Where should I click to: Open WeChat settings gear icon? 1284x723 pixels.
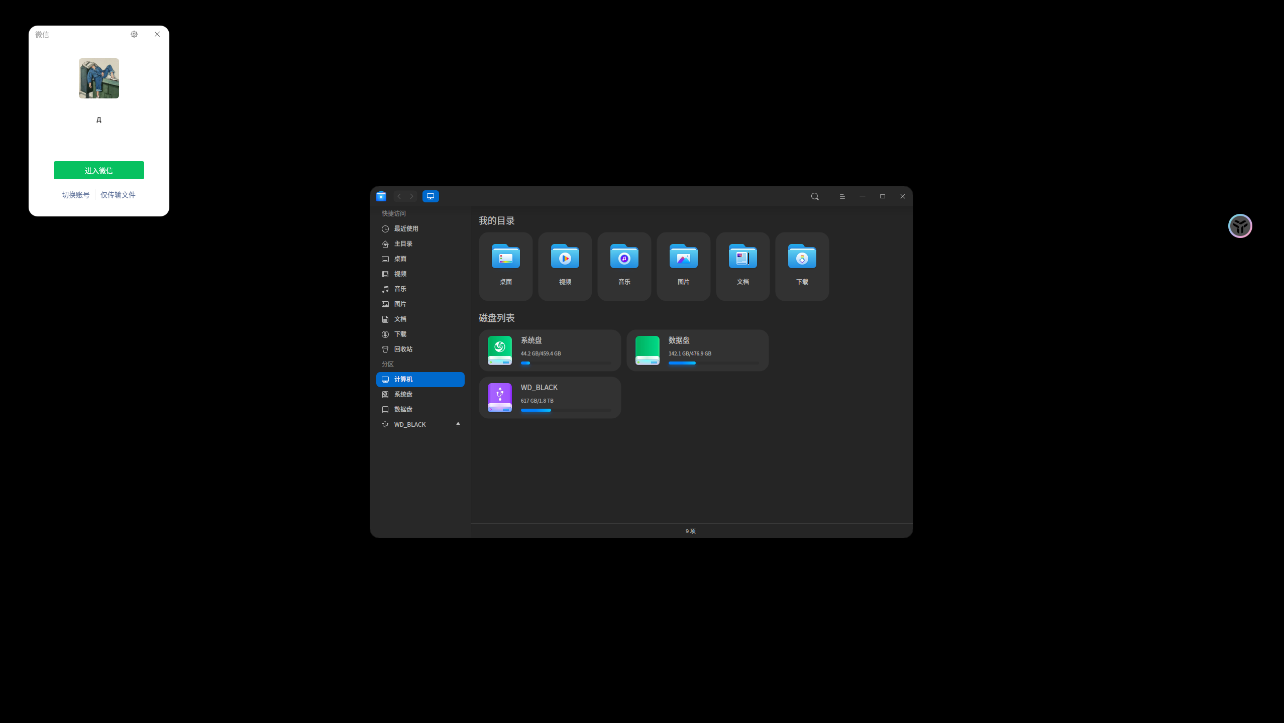click(134, 34)
